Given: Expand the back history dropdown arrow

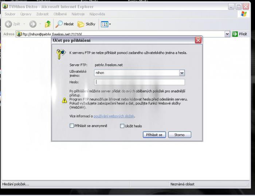Looking at the screenshot, I should point(24,24).
